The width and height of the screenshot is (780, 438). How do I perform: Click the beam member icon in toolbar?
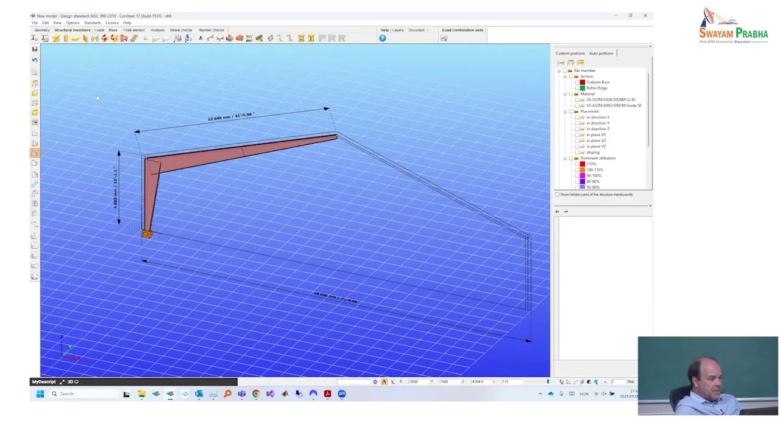[x=55, y=38]
